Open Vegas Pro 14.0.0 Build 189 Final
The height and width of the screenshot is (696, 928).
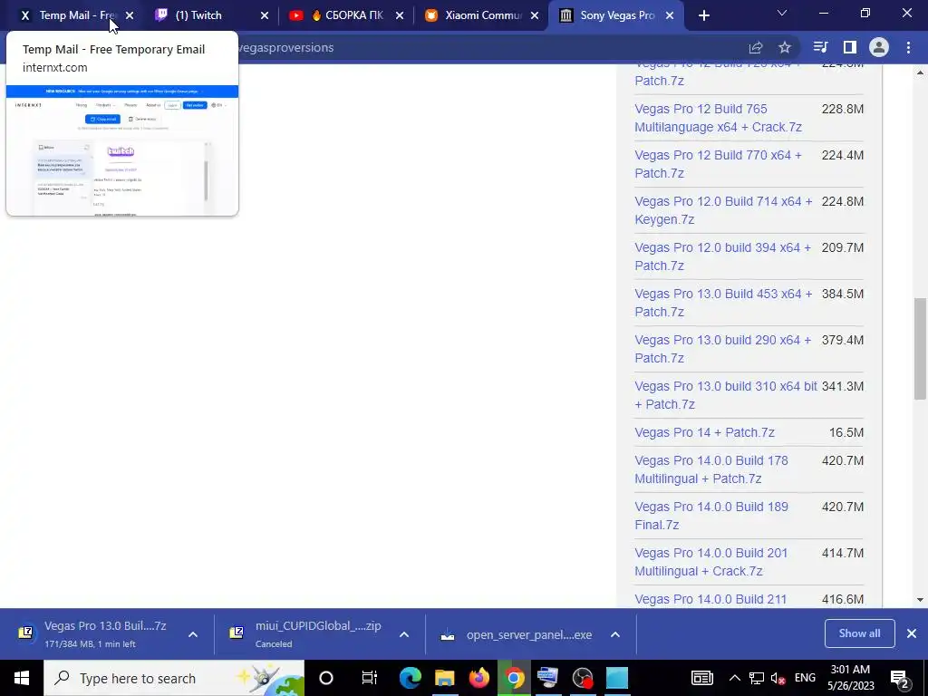[x=711, y=516]
